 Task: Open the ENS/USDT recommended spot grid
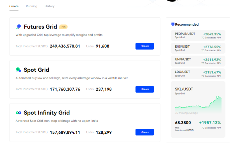tap(198, 48)
